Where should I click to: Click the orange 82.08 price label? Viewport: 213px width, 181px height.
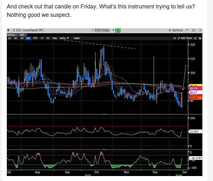coord(195,98)
